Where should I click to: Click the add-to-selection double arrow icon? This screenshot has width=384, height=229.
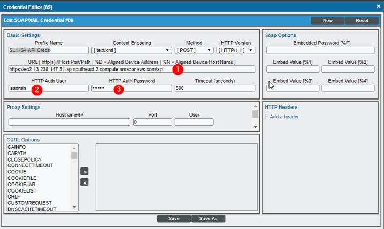coord(84,172)
